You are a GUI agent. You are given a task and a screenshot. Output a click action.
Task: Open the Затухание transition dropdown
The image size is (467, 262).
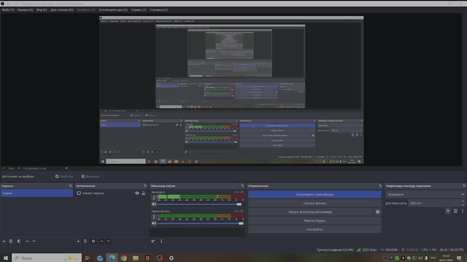(425, 194)
